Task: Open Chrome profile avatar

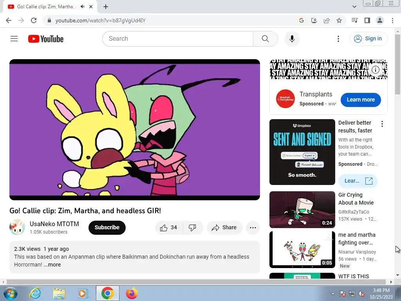Action: coord(380,20)
